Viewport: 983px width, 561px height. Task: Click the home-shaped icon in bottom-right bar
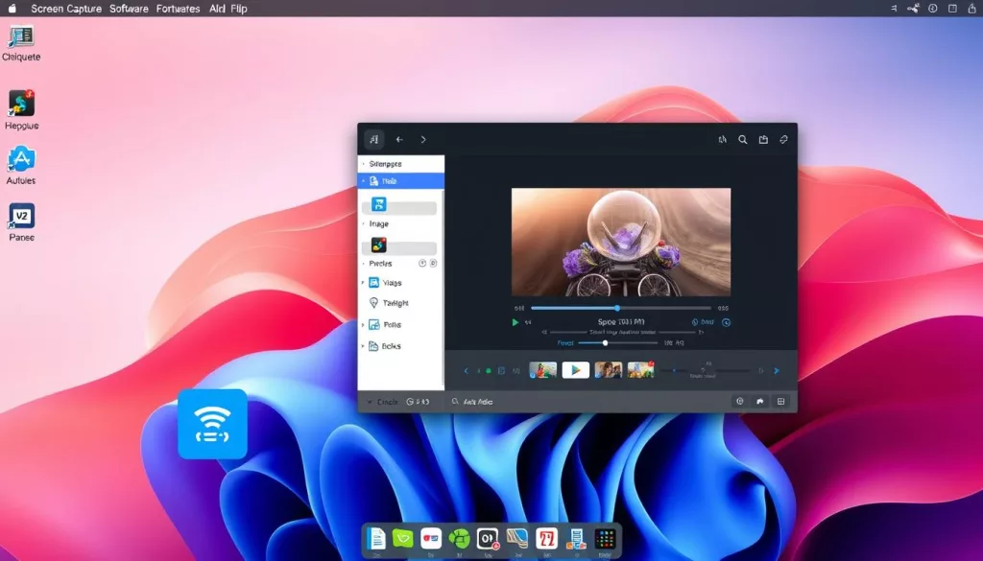760,402
